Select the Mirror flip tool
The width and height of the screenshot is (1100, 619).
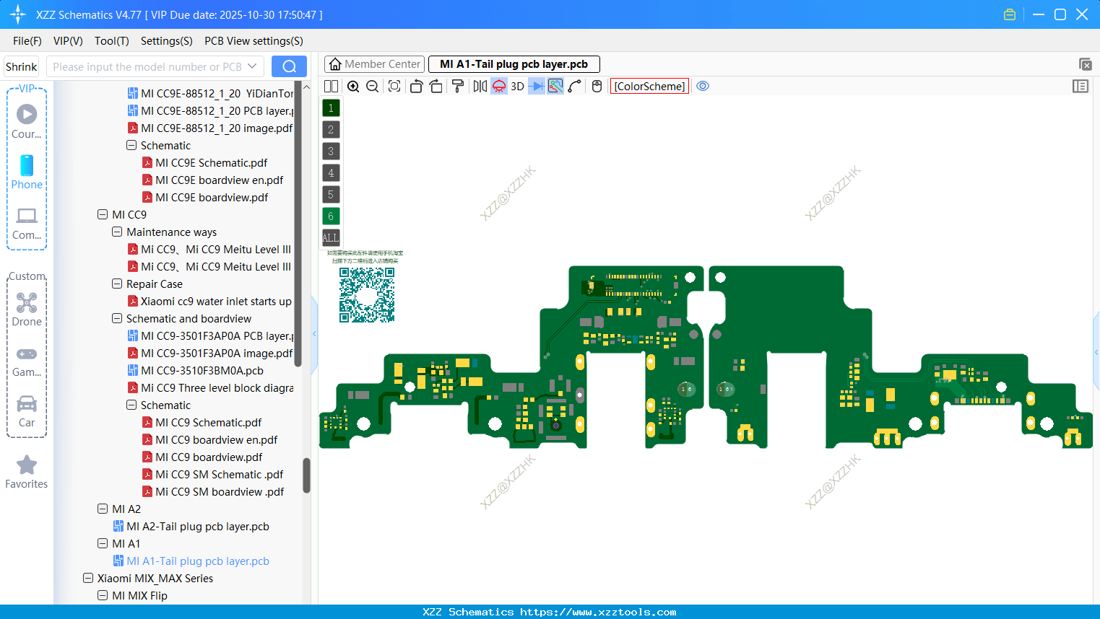coord(479,86)
